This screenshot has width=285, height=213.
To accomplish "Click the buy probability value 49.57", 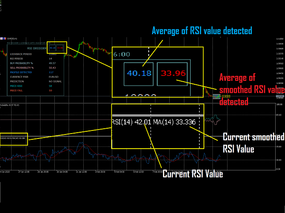I will 52,63.
